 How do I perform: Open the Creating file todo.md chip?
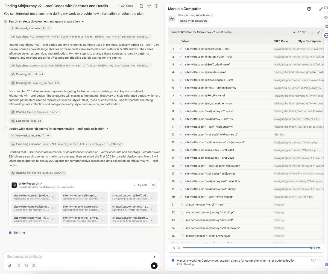pyautogui.click(x=27, y=74)
